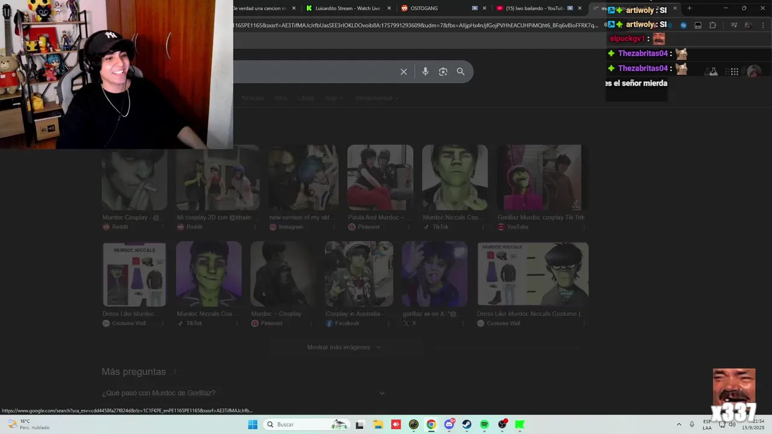Open Steam from the taskbar
The image size is (772, 434).
[467, 424]
